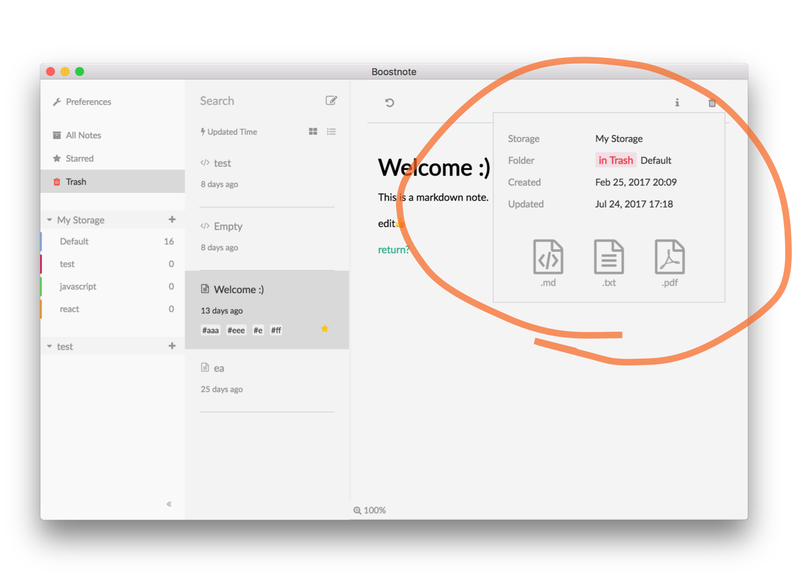
Task: Click the #aaa tag
Action: tap(210, 330)
